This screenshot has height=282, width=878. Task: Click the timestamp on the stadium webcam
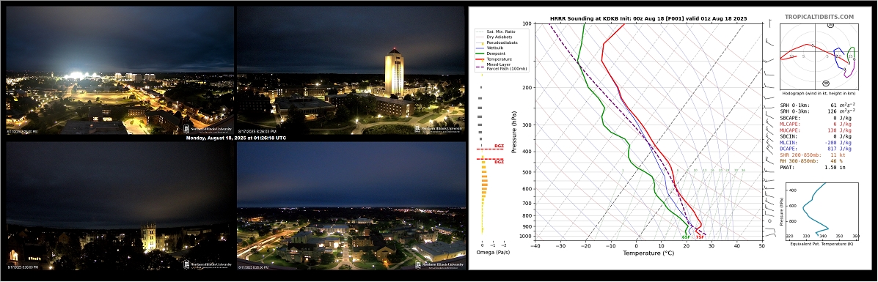point(23,132)
